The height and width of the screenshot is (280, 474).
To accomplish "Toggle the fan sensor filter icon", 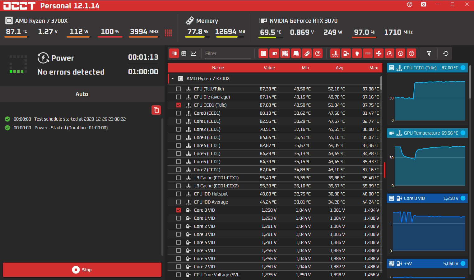I will [x=379, y=53].
